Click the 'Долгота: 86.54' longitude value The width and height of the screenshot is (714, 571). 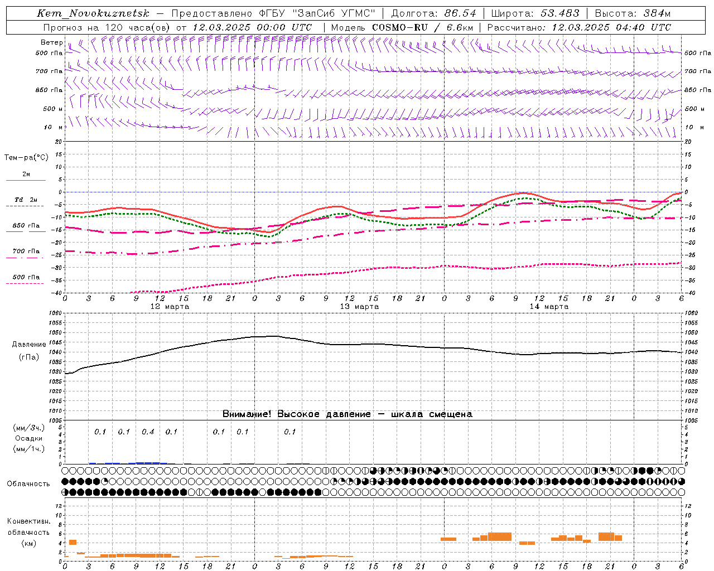[x=433, y=13]
